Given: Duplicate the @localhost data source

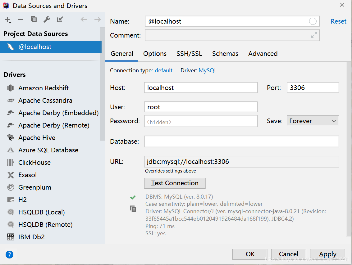Looking at the screenshot, I should point(34,19).
